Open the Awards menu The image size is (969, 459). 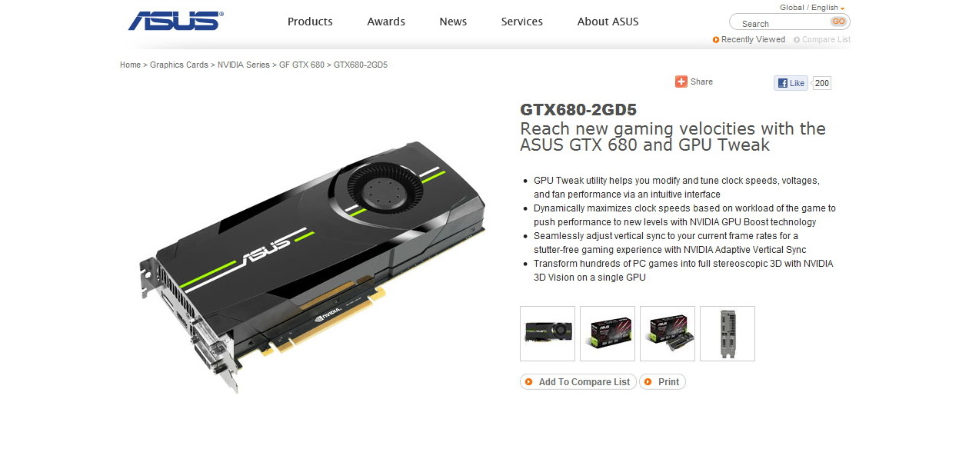(386, 22)
